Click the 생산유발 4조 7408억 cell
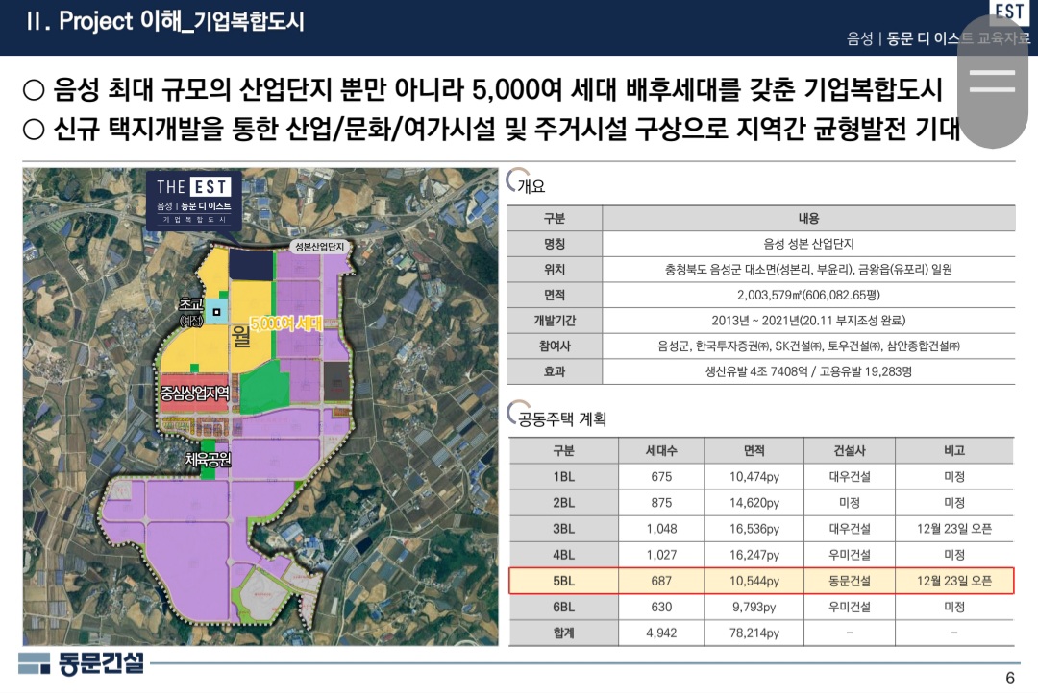Screen dimensions: 1038x693 [808, 371]
